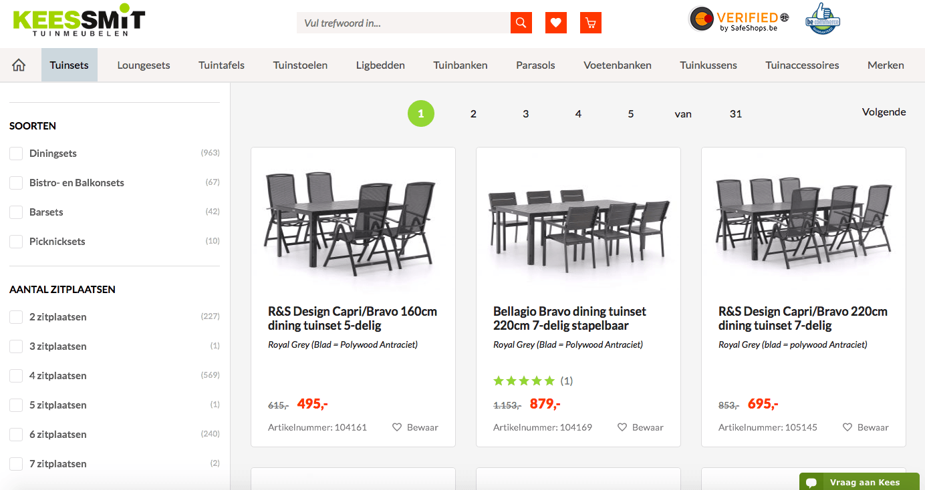Open the Merken menu item
This screenshot has height=490, width=925.
pyautogui.click(x=886, y=65)
